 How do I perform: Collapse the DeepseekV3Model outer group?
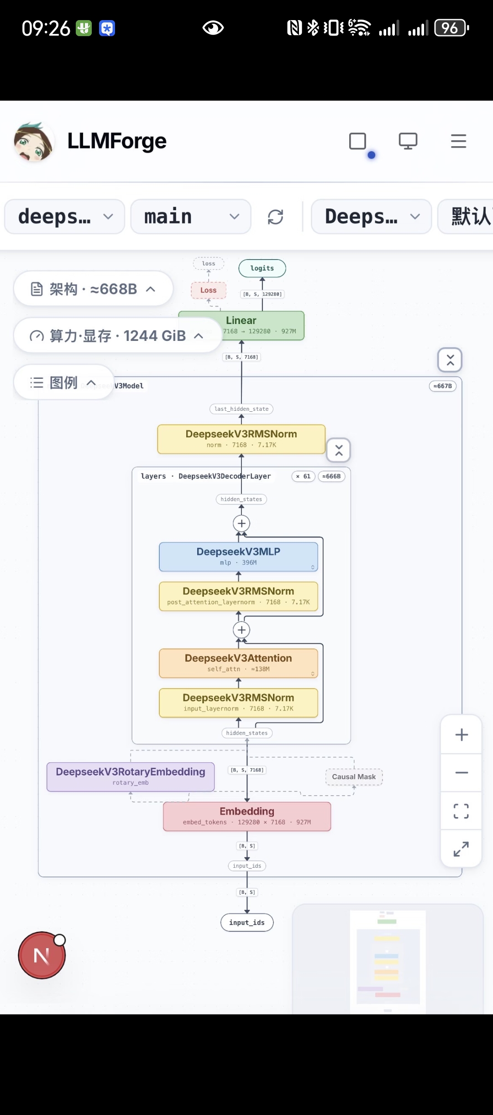coord(450,360)
